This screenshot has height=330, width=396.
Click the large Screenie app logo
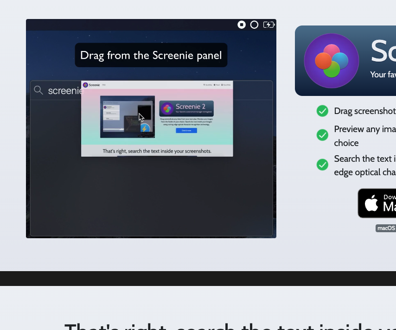click(x=332, y=61)
